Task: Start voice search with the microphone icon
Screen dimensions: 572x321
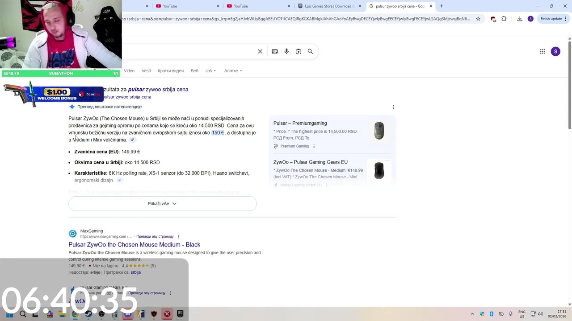Action: tap(286, 51)
